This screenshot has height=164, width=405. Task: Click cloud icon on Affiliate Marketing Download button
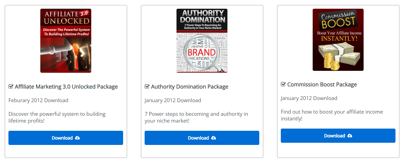pyautogui.click(x=77, y=138)
